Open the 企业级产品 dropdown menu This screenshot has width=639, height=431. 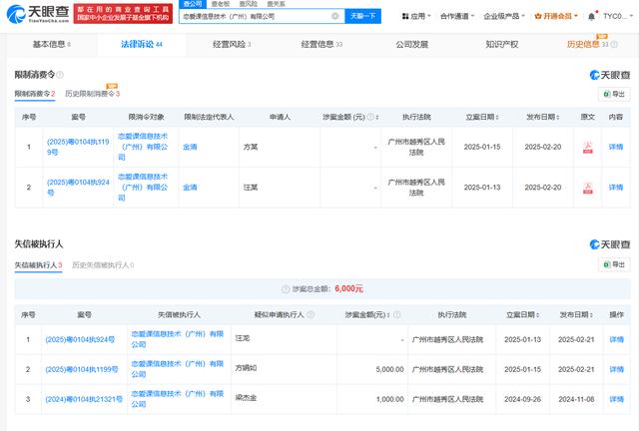click(504, 16)
